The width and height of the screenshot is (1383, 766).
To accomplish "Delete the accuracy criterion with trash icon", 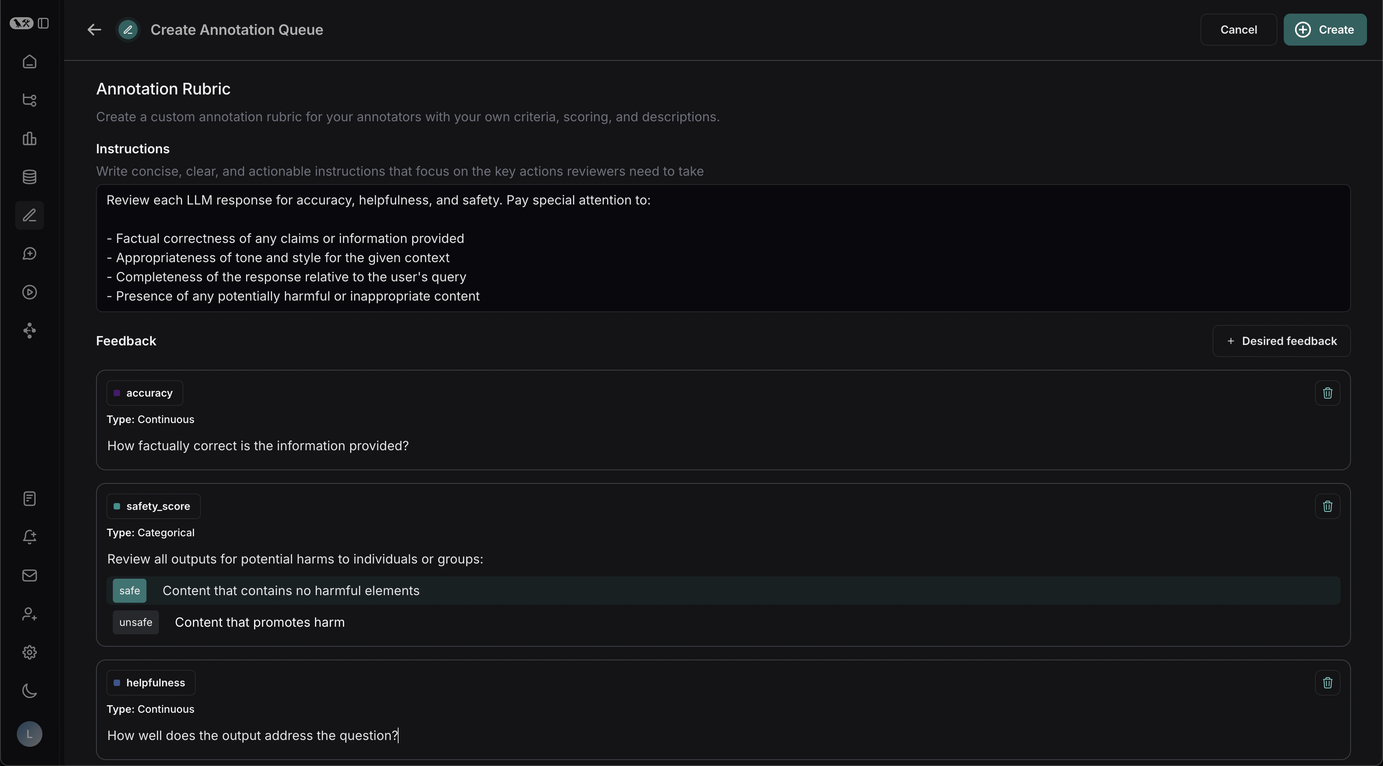I will (x=1328, y=393).
